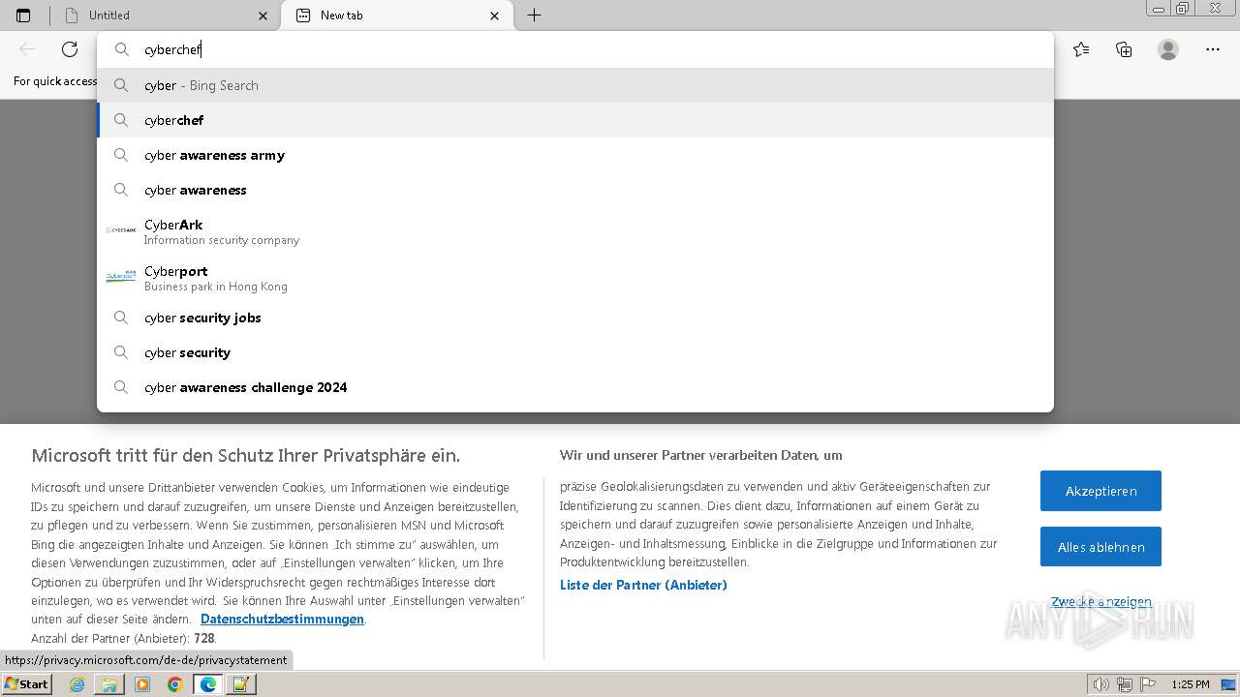1240x697 pixels.
Task: Open the Favorites star icon
Action: (1081, 49)
